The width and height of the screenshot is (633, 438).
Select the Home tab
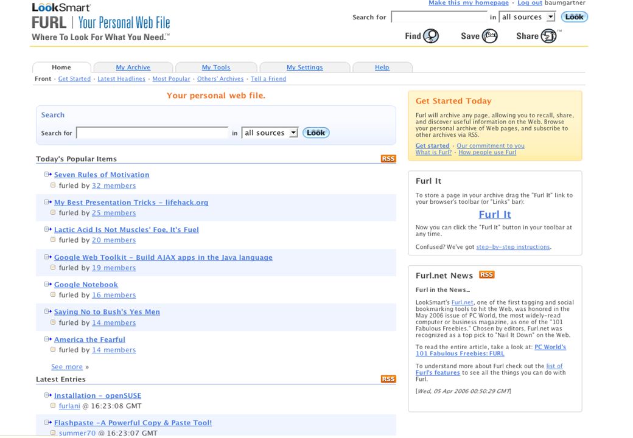(61, 68)
